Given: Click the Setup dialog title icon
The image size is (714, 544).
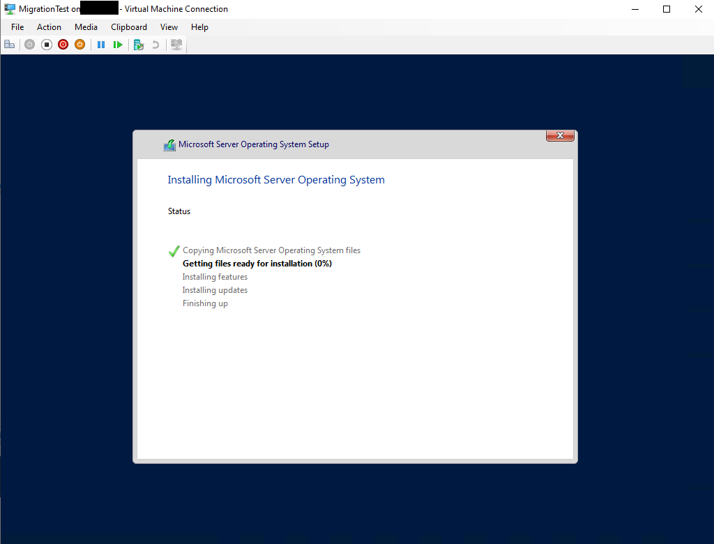Looking at the screenshot, I should 169,145.
